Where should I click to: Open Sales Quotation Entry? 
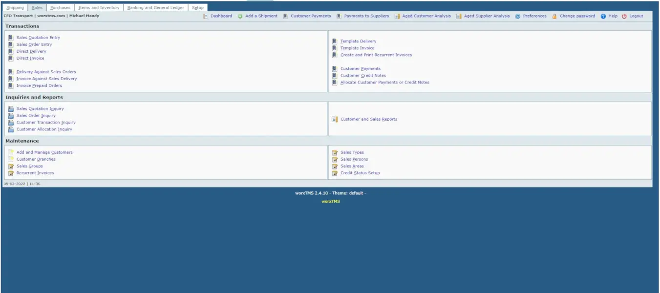[38, 37]
